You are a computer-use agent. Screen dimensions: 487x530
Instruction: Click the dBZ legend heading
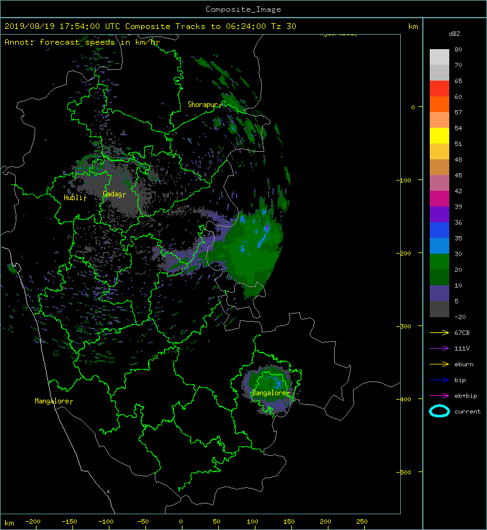[x=454, y=34]
